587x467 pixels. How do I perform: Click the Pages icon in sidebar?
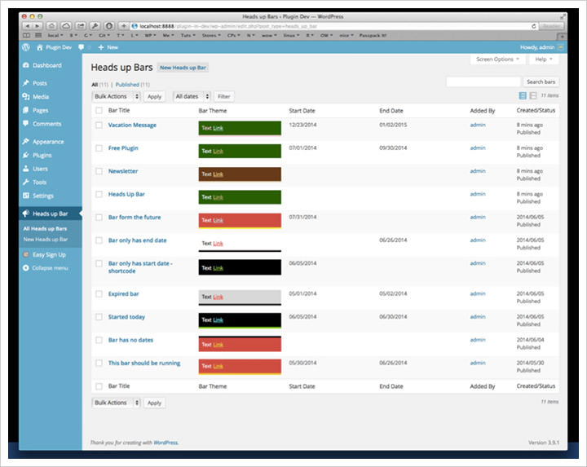point(26,110)
